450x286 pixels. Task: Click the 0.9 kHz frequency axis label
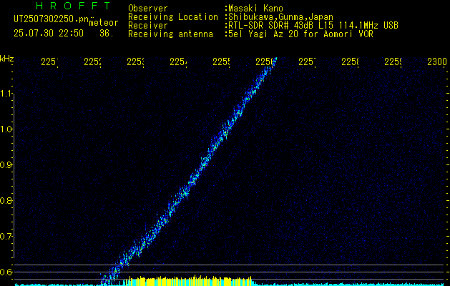6,165
